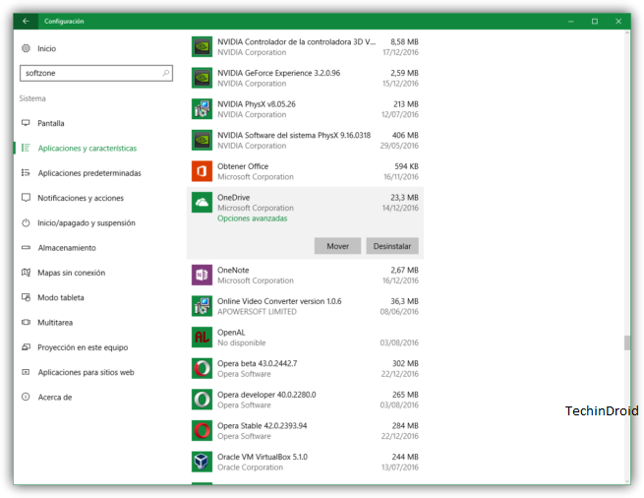The image size is (644, 498).
Task: Click the Online Video Converter icon
Action: 202,306
